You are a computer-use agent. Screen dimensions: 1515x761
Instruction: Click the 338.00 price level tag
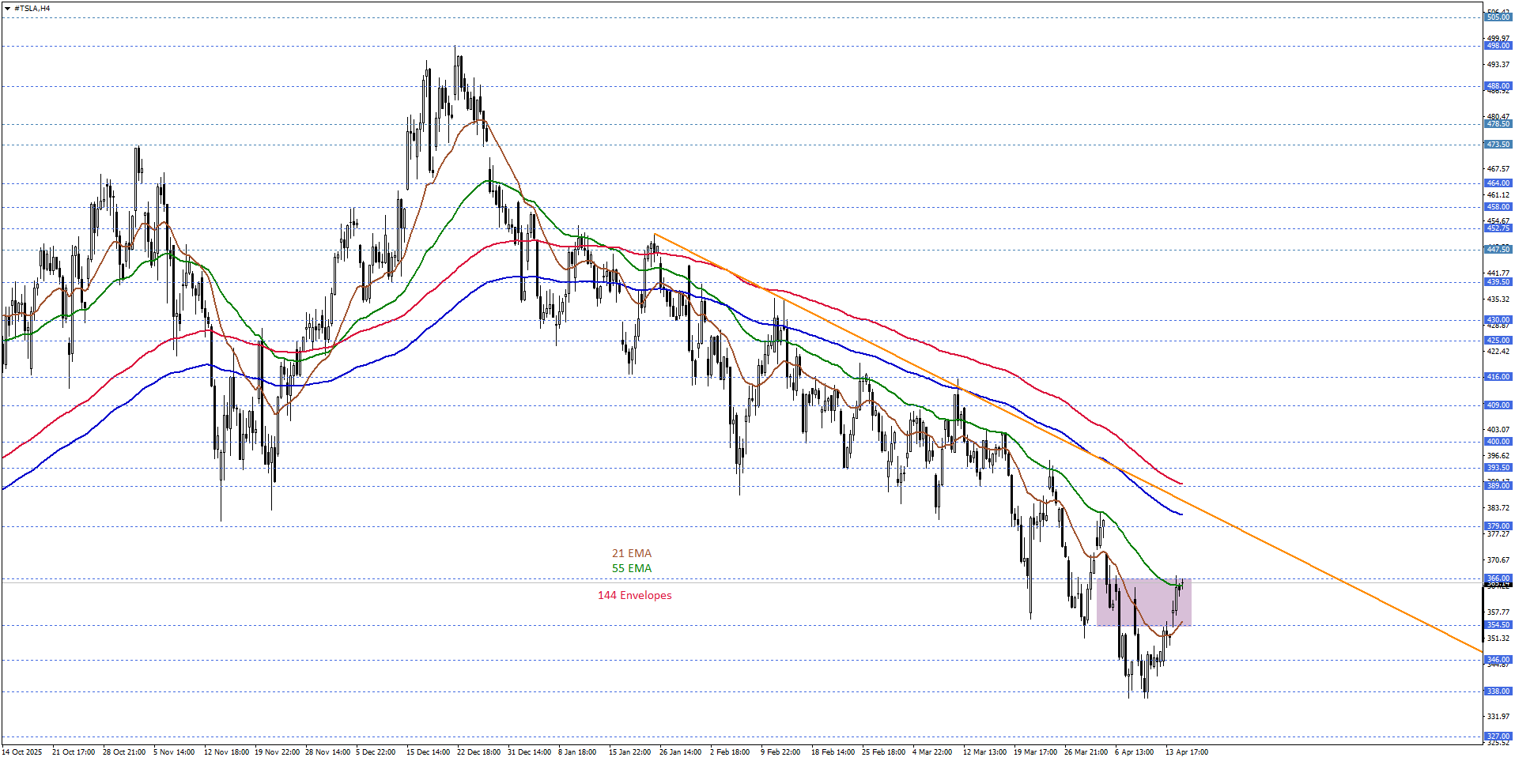coord(1498,691)
